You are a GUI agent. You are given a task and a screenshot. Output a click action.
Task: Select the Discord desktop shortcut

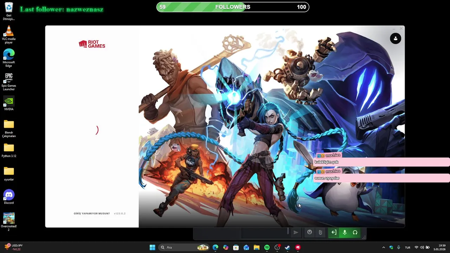[x=9, y=197]
